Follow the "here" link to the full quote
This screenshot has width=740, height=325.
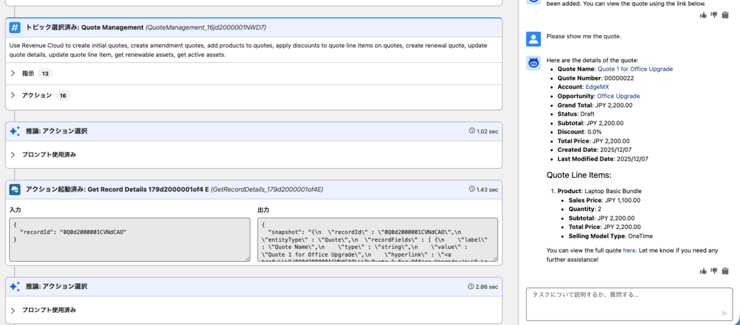(629, 251)
